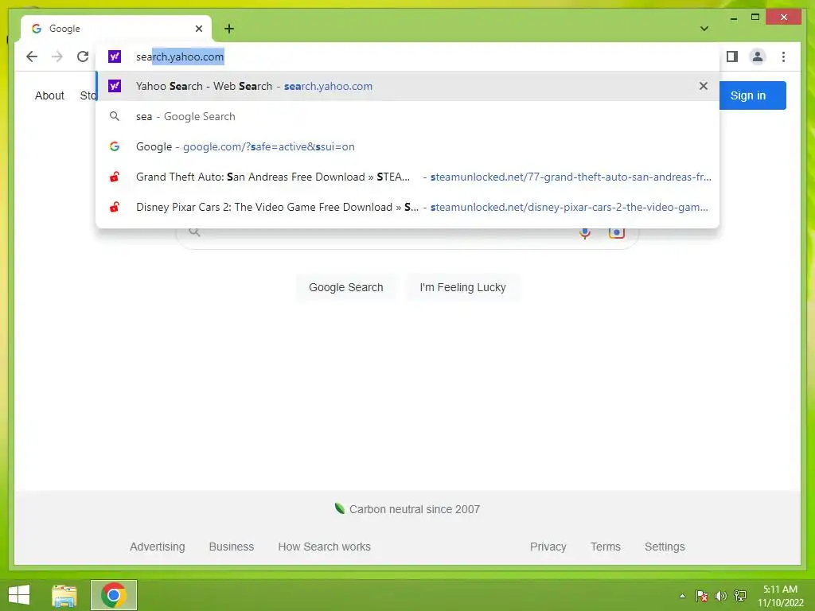Screen dimensions: 815x611
Task: Pick the Grand Theft Auto San Andreas suggestion
Action: pyautogui.click(x=407, y=177)
